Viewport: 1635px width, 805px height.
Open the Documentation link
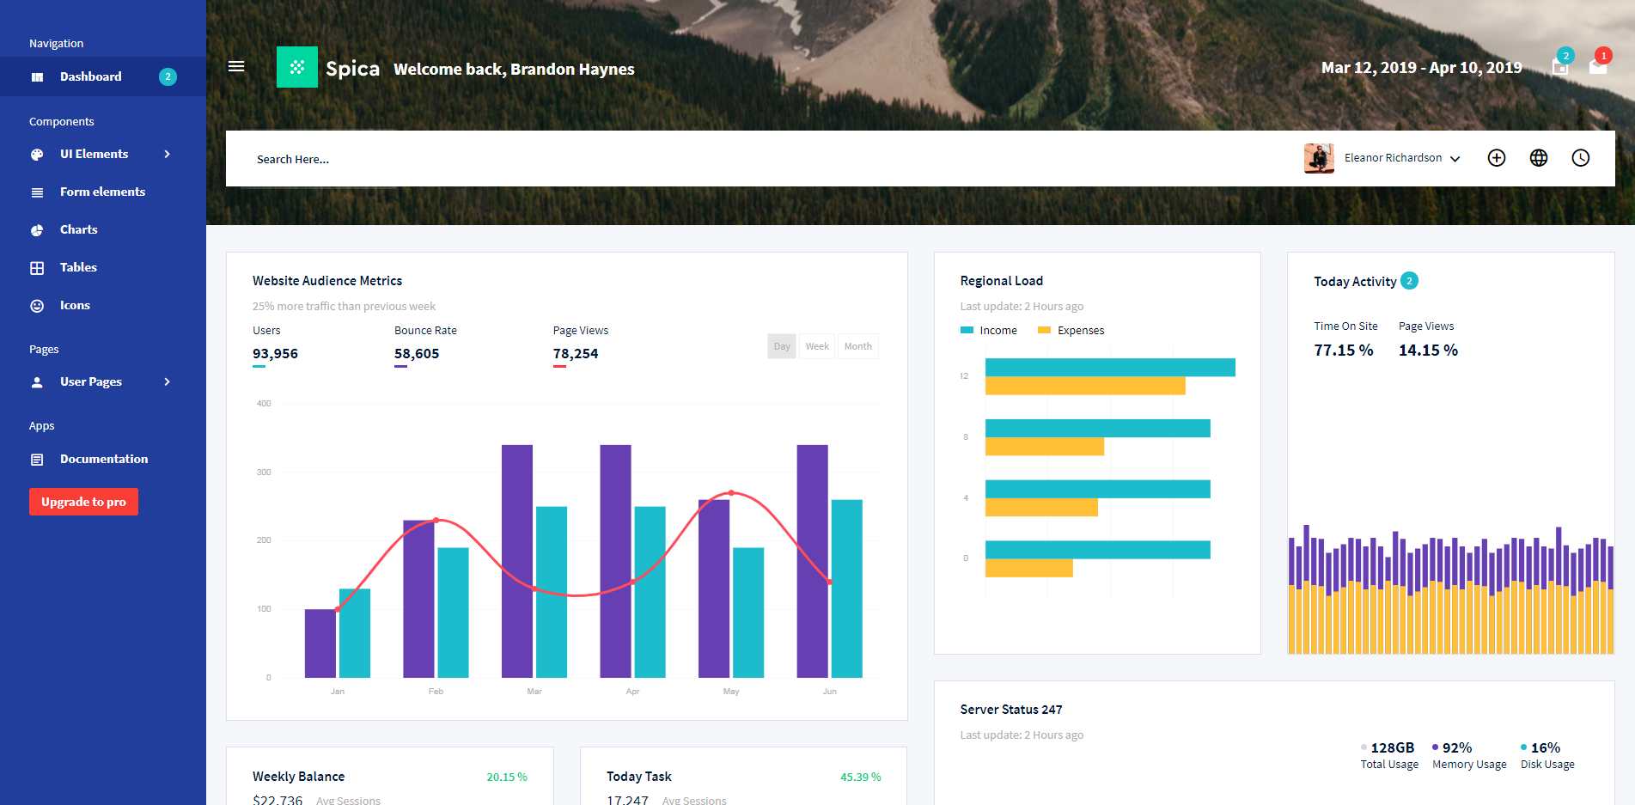point(103,459)
